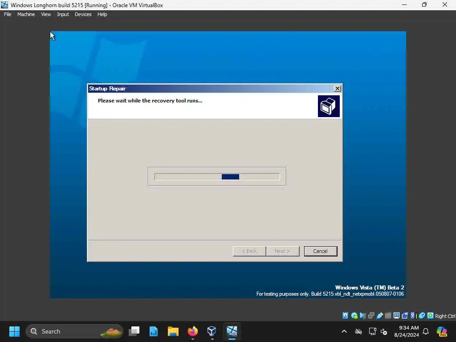Open the Windows Start menu
This screenshot has width=456, height=342.
(x=15, y=331)
